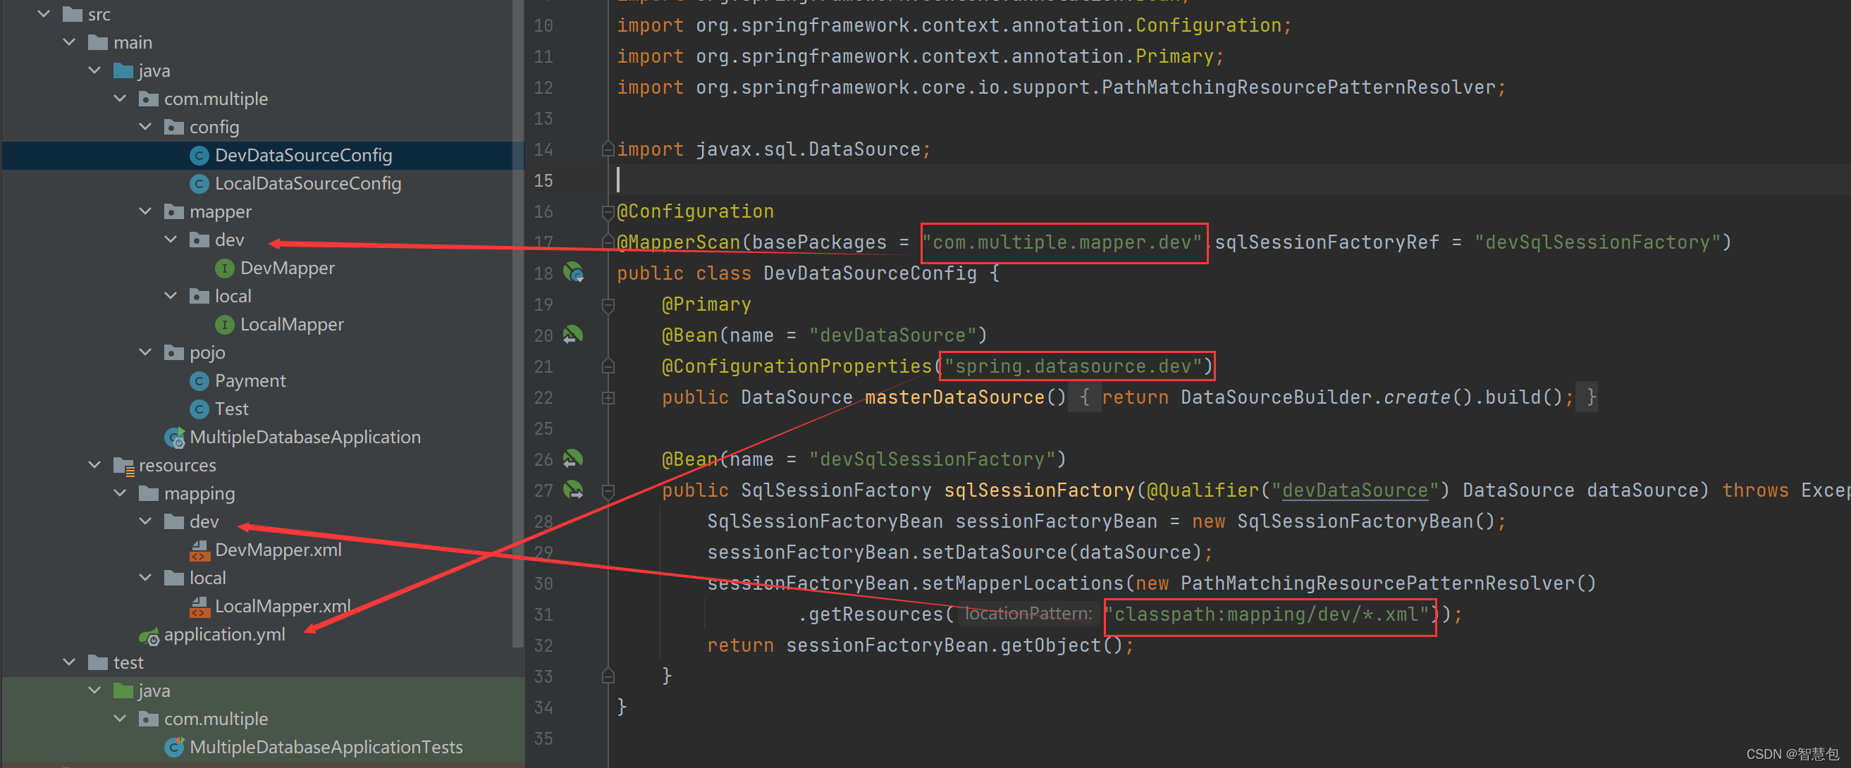
Task: Collapse the mapping folder chevron
Action: [x=120, y=493]
